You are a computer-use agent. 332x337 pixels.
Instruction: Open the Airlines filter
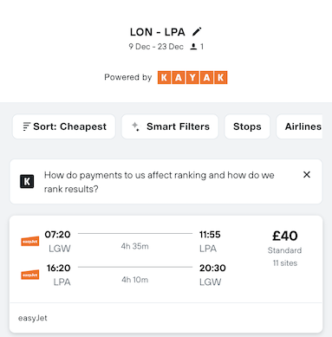tap(300, 126)
